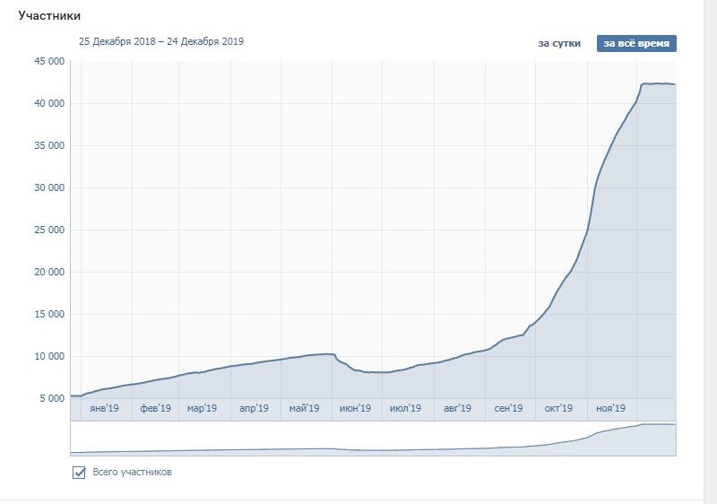This screenshot has height=504, width=717.
Task: Click the 'мар'19' axis label
Action: click(202, 408)
